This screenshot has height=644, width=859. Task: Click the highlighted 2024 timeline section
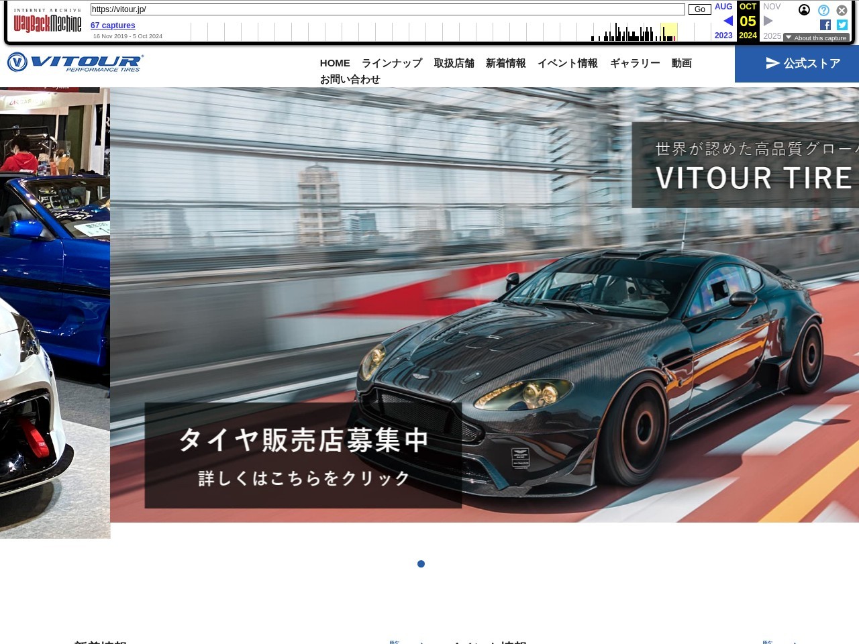(x=668, y=32)
